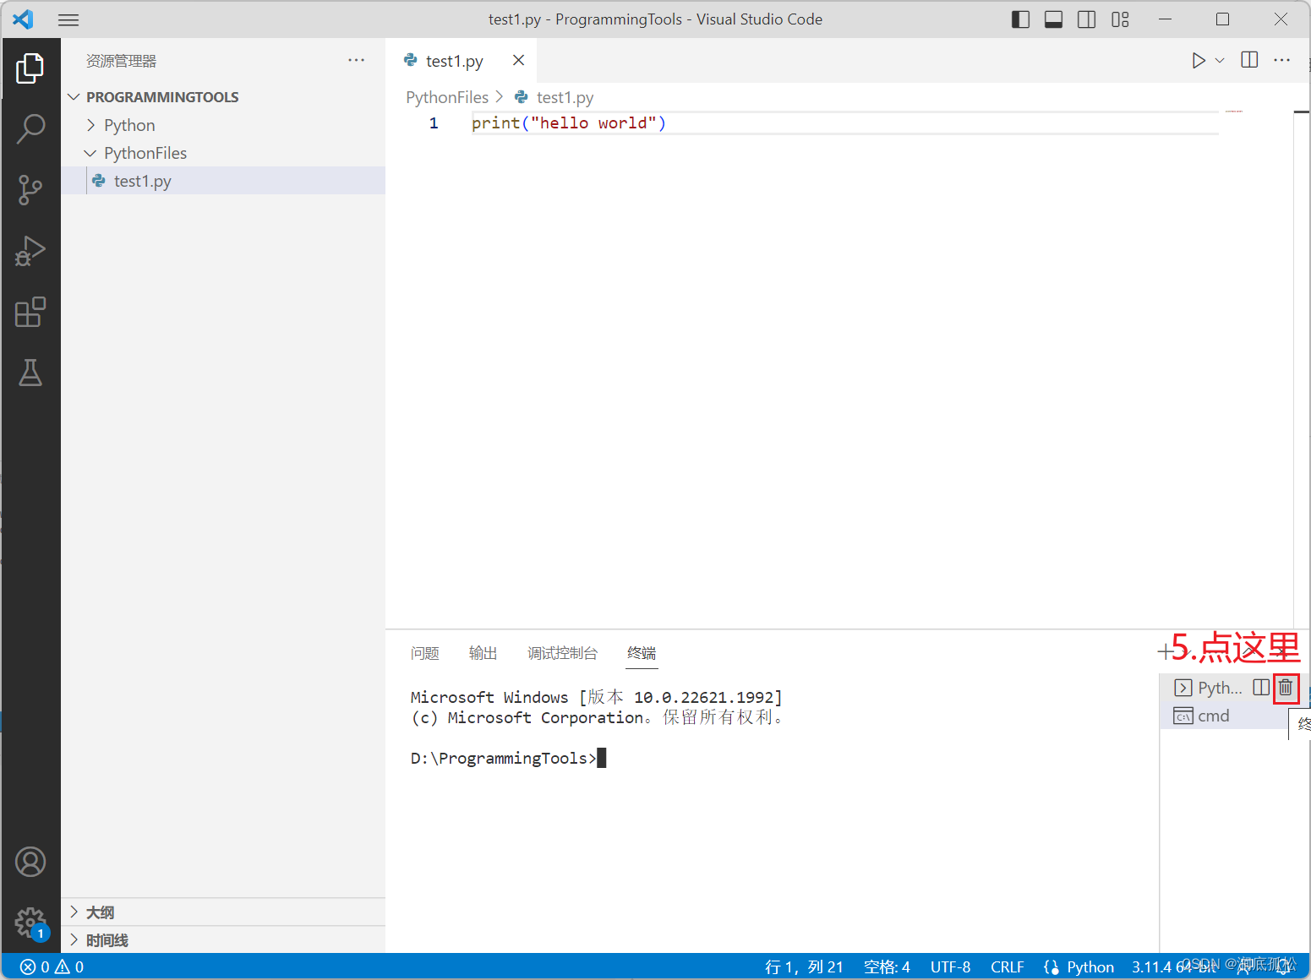Open the Testing beaker view
This screenshot has height=980, width=1311.
point(30,373)
